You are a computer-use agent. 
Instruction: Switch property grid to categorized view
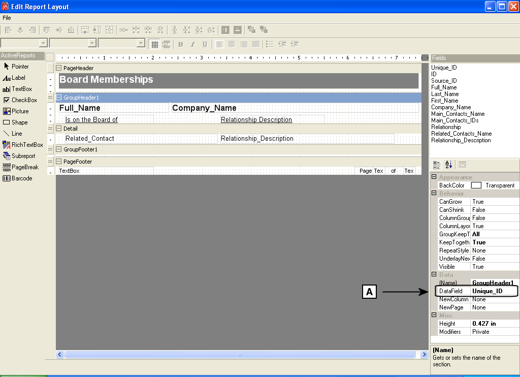coord(436,164)
